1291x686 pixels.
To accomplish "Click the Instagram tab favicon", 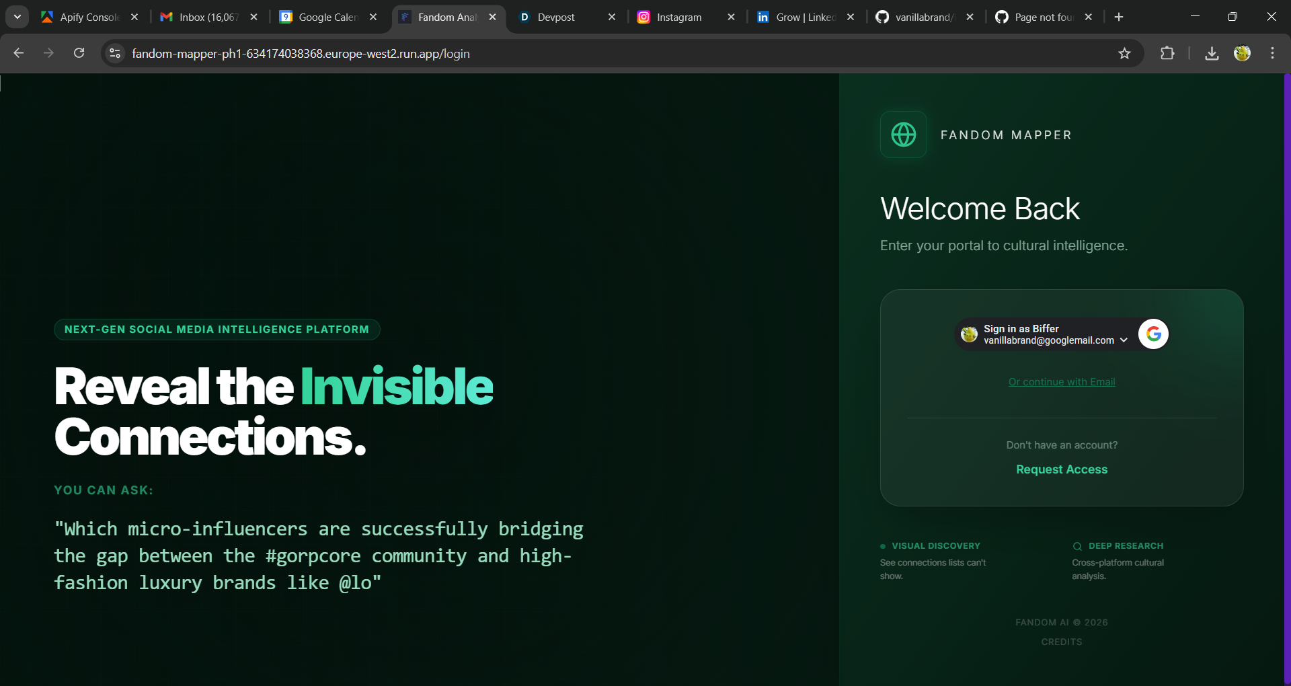I will [x=643, y=17].
